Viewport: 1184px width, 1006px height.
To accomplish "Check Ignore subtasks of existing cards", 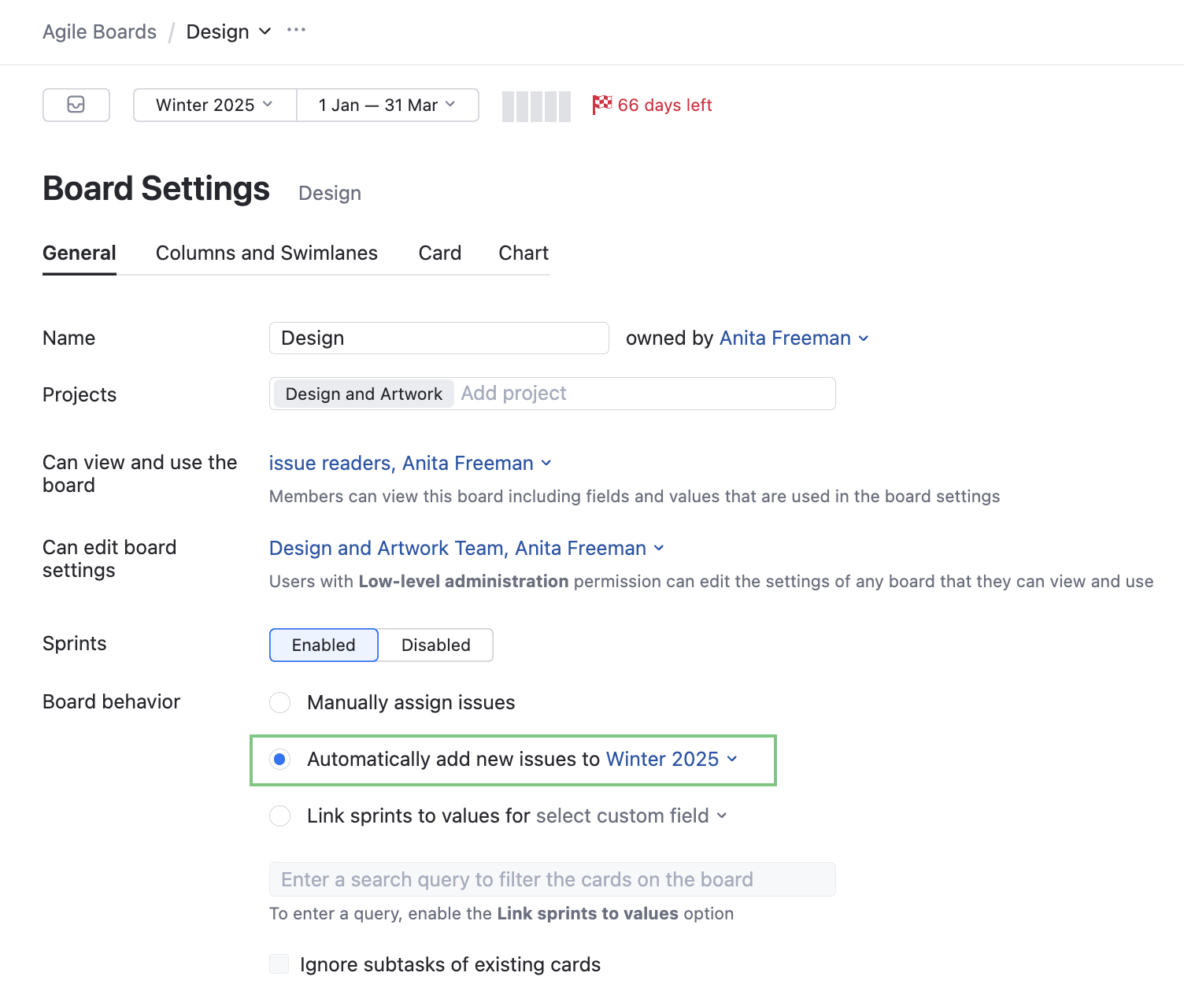I will pos(279,963).
